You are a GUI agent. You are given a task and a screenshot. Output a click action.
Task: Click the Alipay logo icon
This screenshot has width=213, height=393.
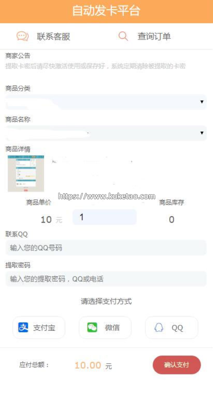pos(23,327)
